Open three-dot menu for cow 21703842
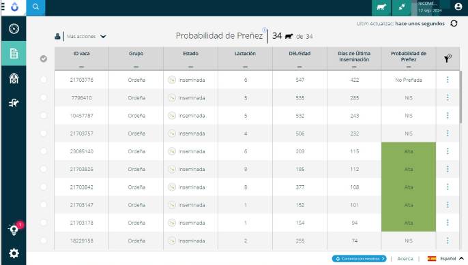The height and width of the screenshot is (265, 468). click(x=448, y=187)
